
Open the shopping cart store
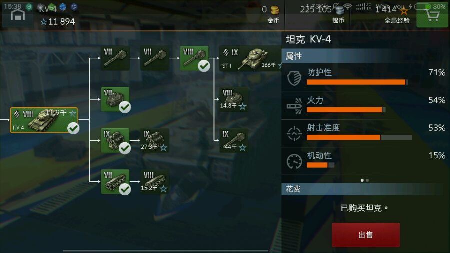point(433,15)
